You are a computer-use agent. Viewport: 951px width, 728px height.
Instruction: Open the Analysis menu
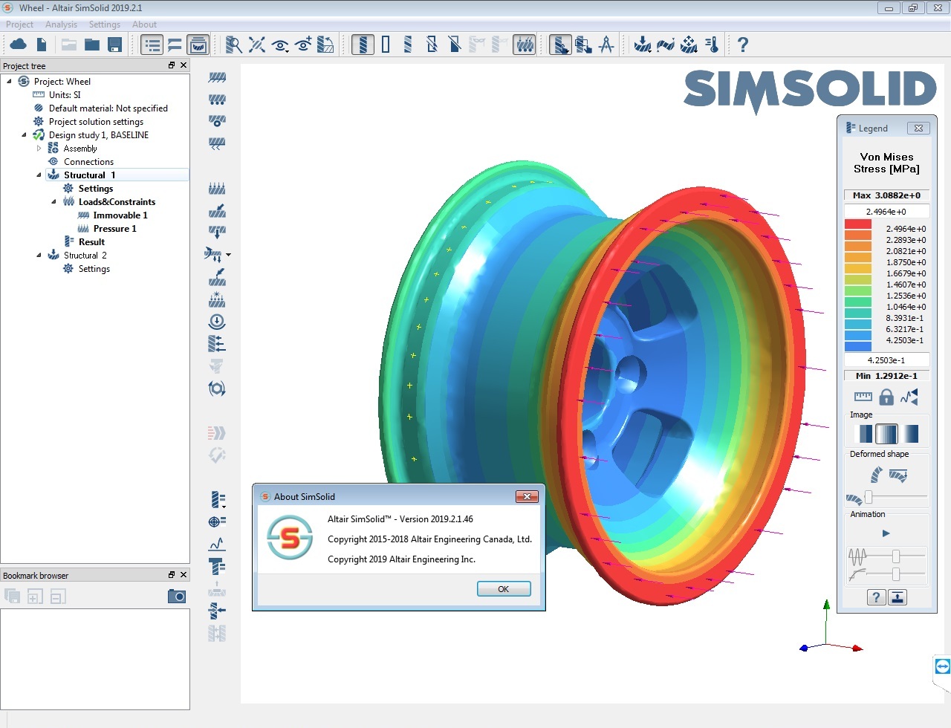pos(61,25)
